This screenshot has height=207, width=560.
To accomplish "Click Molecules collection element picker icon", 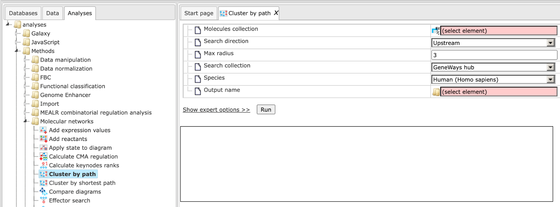I will point(436,31).
